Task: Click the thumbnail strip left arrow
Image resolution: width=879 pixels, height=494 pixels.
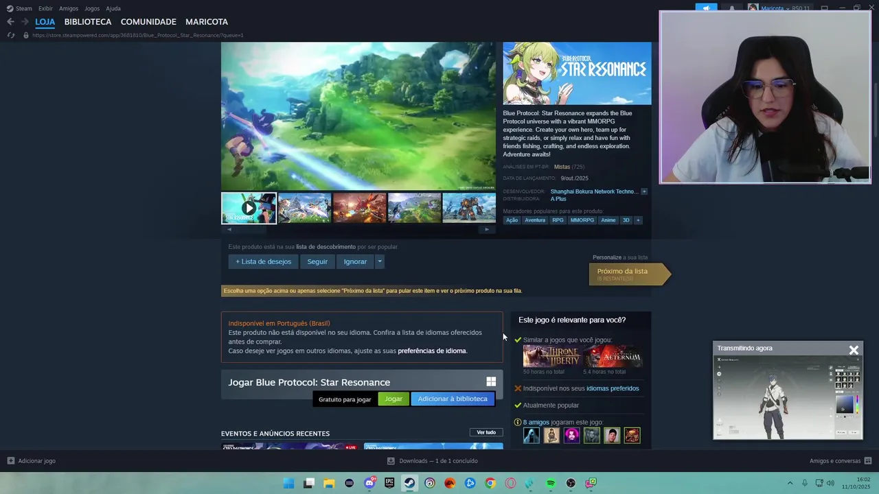Action: (229, 230)
